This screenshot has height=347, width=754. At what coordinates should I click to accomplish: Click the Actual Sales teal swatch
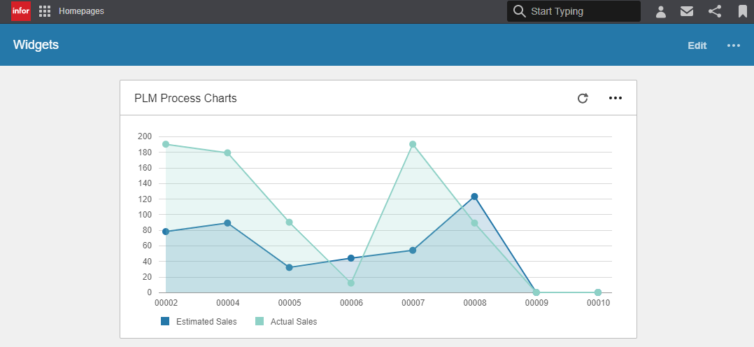(x=259, y=322)
